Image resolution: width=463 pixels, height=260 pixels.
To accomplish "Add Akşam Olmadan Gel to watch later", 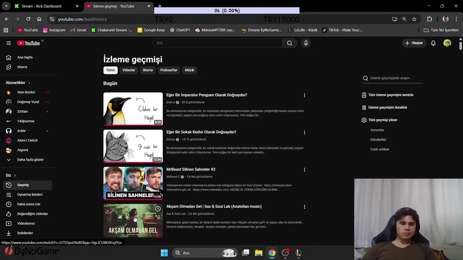I will [158, 209].
